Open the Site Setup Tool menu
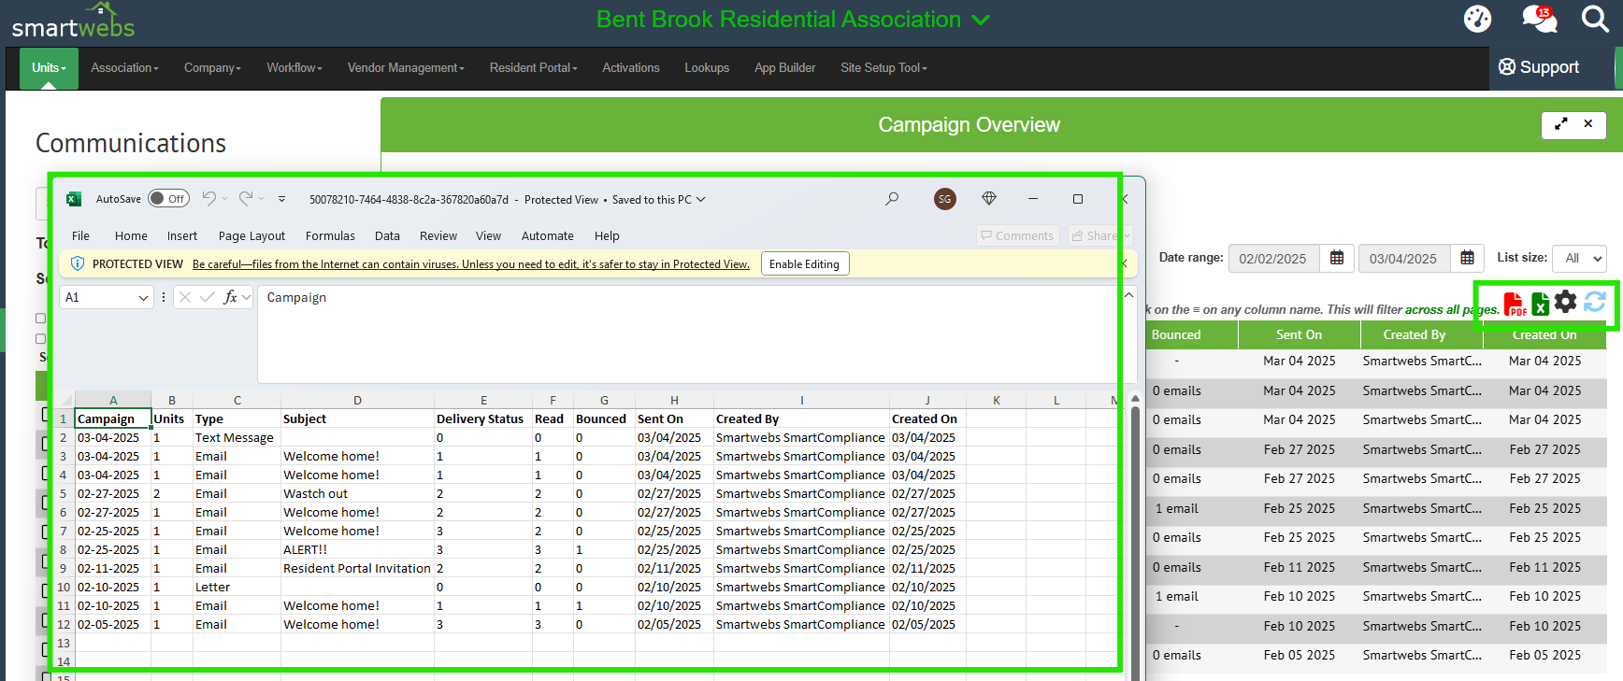The image size is (1623, 681). point(883,68)
